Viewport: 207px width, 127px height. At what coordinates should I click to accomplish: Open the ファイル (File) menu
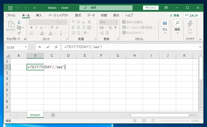point(11,15)
